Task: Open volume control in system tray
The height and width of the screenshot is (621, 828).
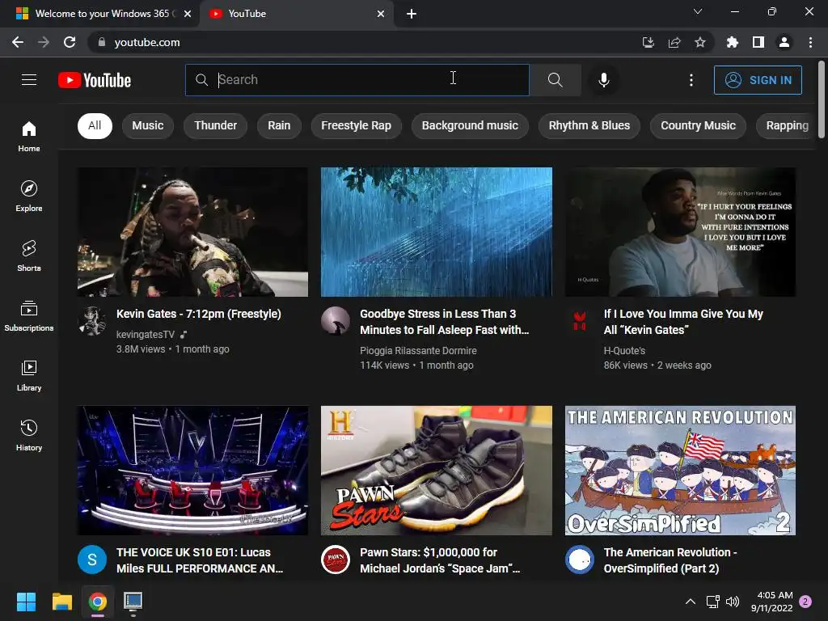Action: tap(733, 602)
